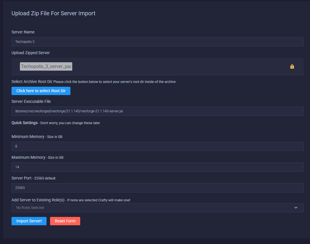Open the No Roles Selected dropdown
The image size is (310, 244).
157,208
